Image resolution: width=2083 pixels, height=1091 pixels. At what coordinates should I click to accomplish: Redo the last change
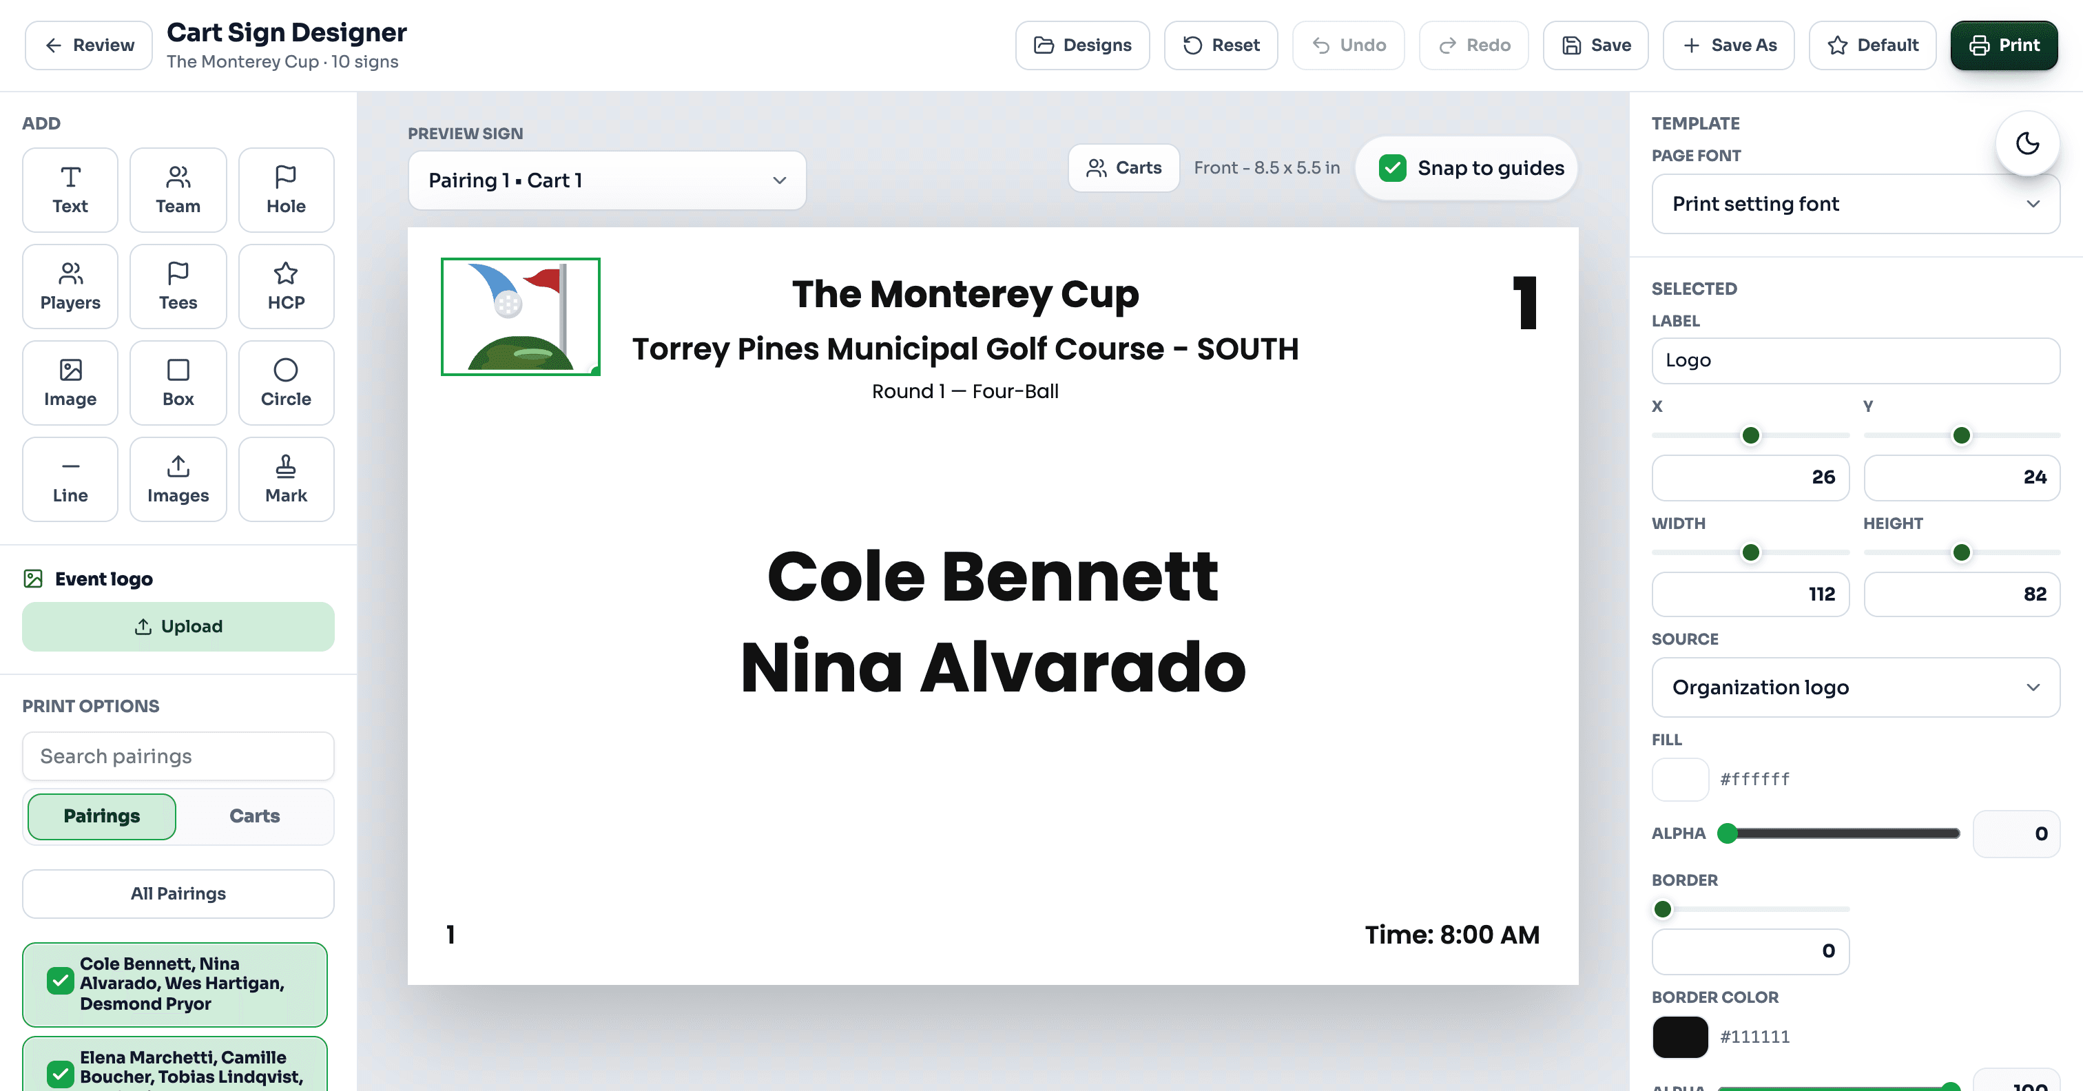coord(1473,45)
